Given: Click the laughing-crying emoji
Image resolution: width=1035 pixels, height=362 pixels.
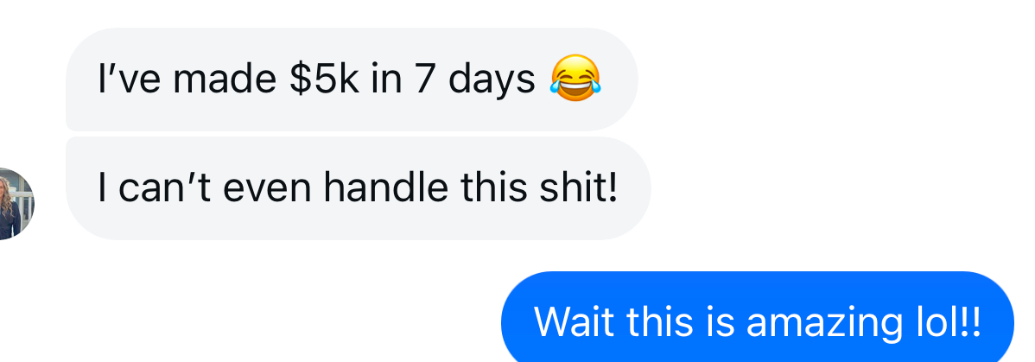Looking at the screenshot, I should (x=575, y=78).
